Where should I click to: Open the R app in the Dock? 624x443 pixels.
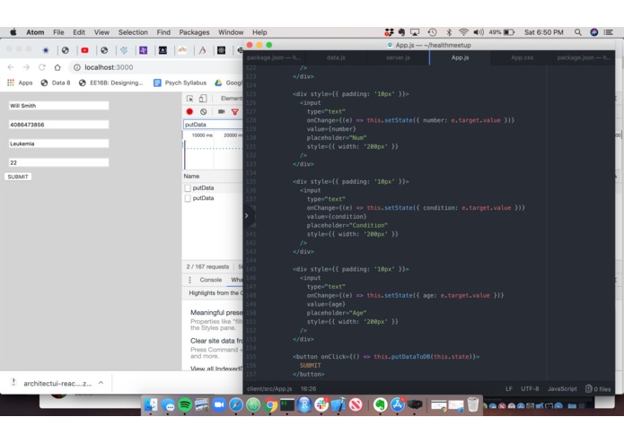[304, 404]
